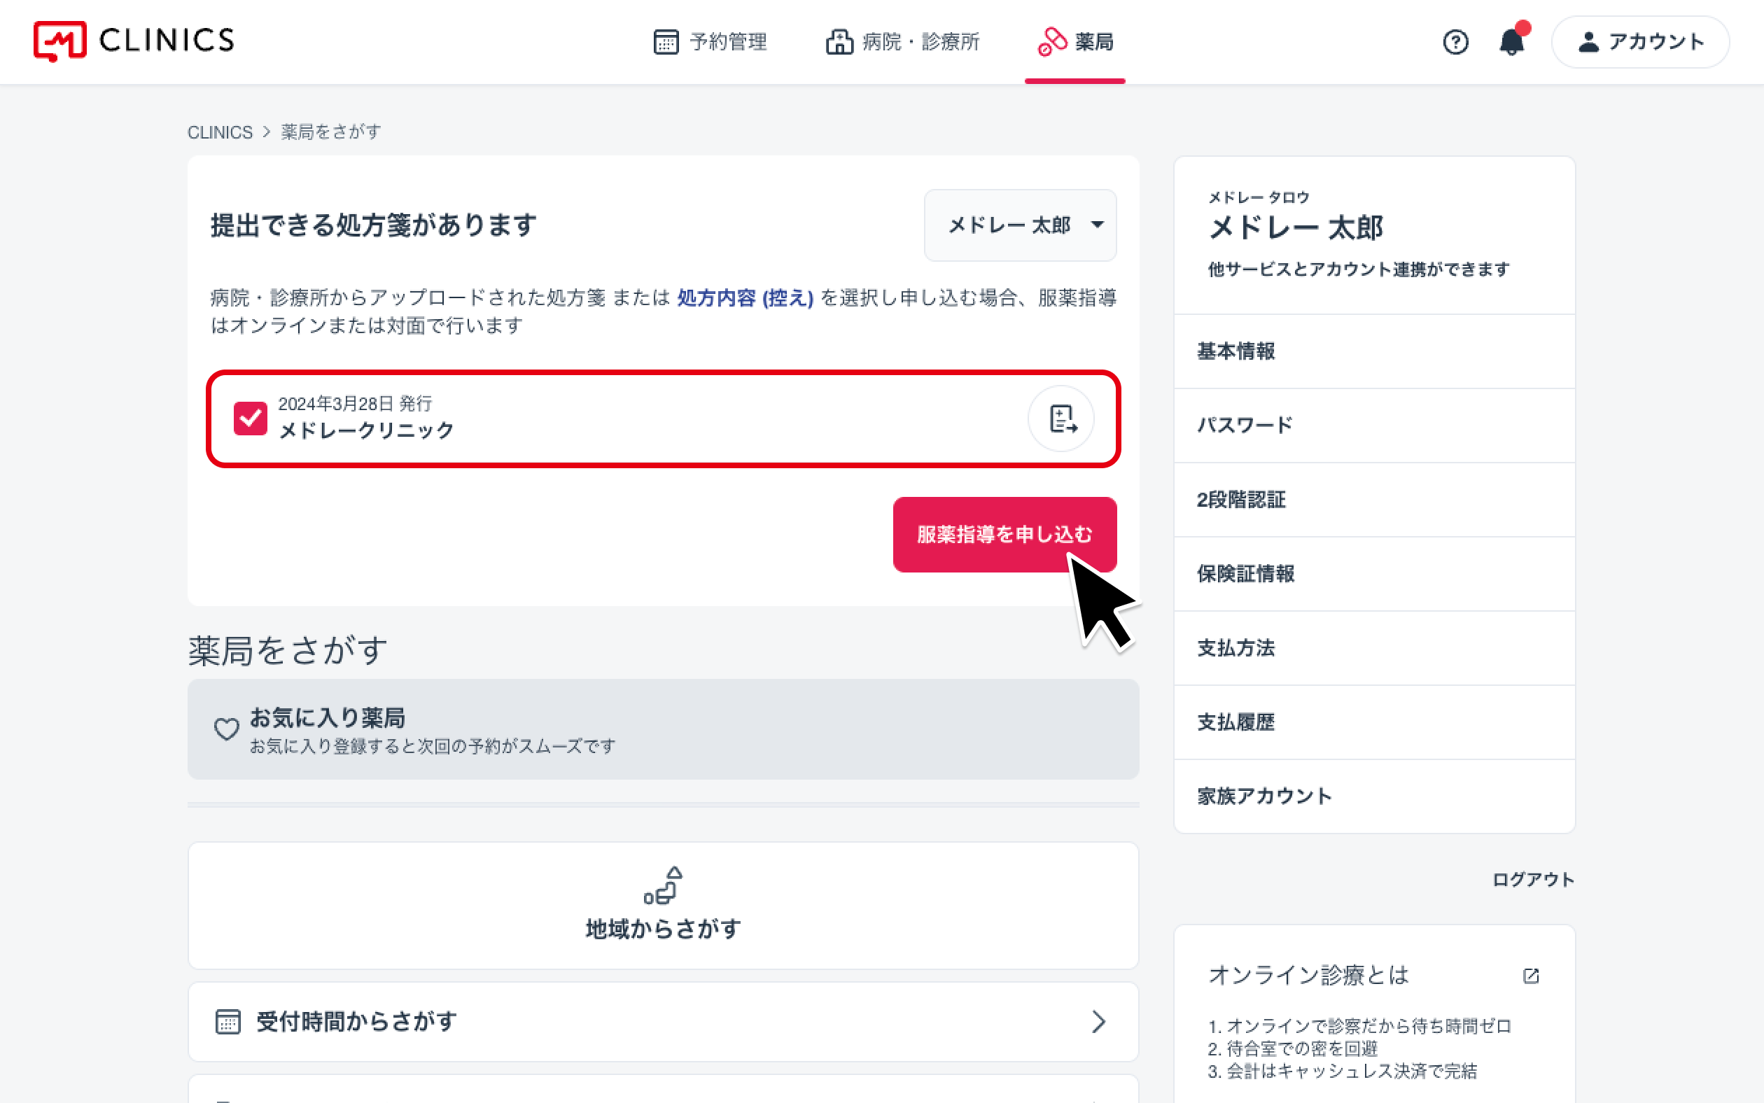The image size is (1764, 1103).
Task: Open the アカウント menu button
Action: 1640,42
